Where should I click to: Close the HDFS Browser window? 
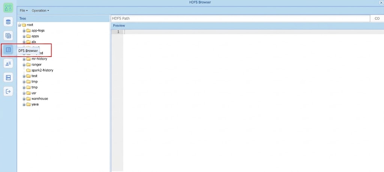[x=381, y=3]
